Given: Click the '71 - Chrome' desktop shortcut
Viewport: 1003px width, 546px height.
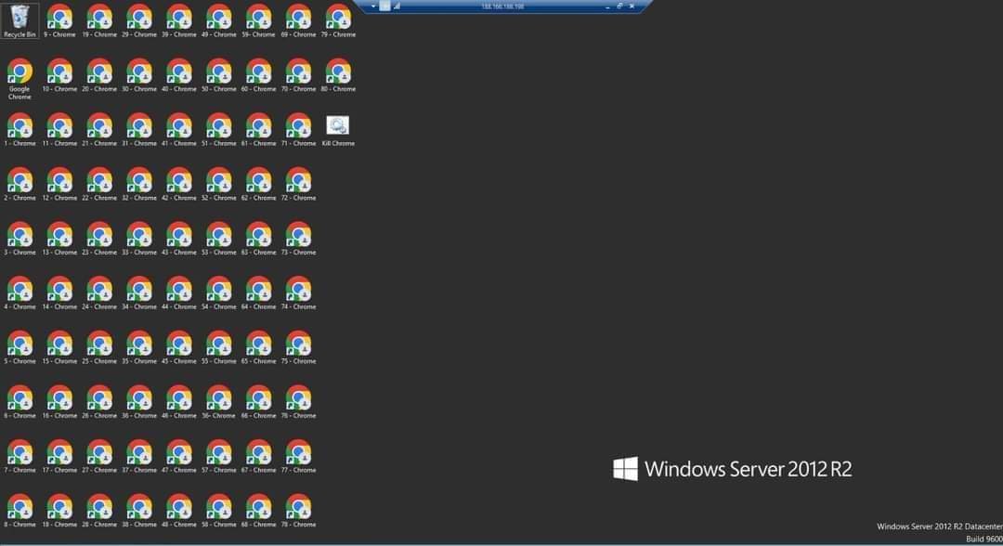Looking at the screenshot, I should (x=298, y=126).
